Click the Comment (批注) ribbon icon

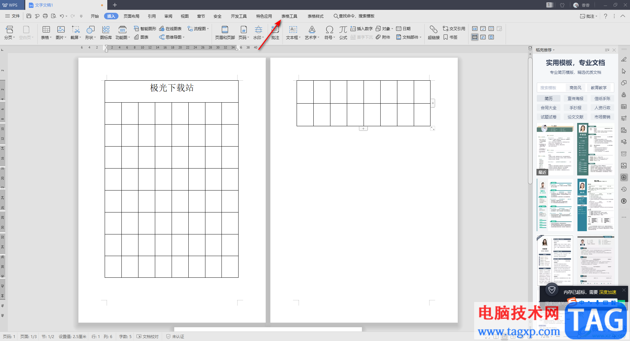[275, 33]
